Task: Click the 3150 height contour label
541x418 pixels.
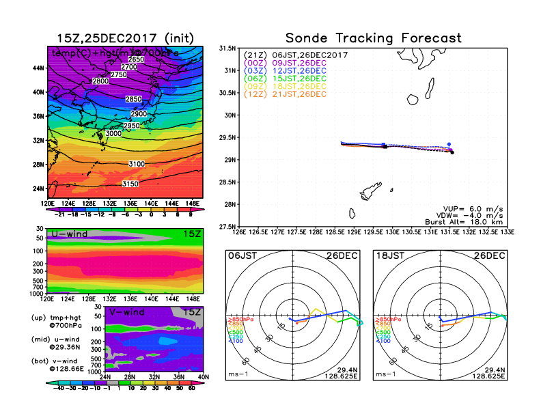Action: pyautogui.click(x=130, y=184)
